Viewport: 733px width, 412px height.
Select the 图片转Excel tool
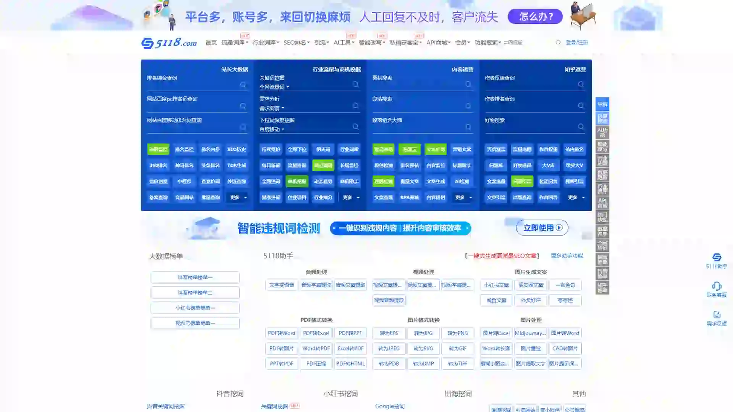(496, 333)
